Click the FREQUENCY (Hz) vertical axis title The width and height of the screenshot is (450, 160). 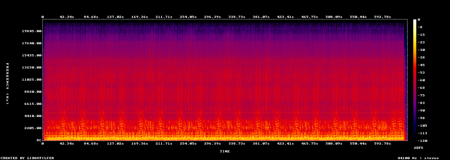7,84
